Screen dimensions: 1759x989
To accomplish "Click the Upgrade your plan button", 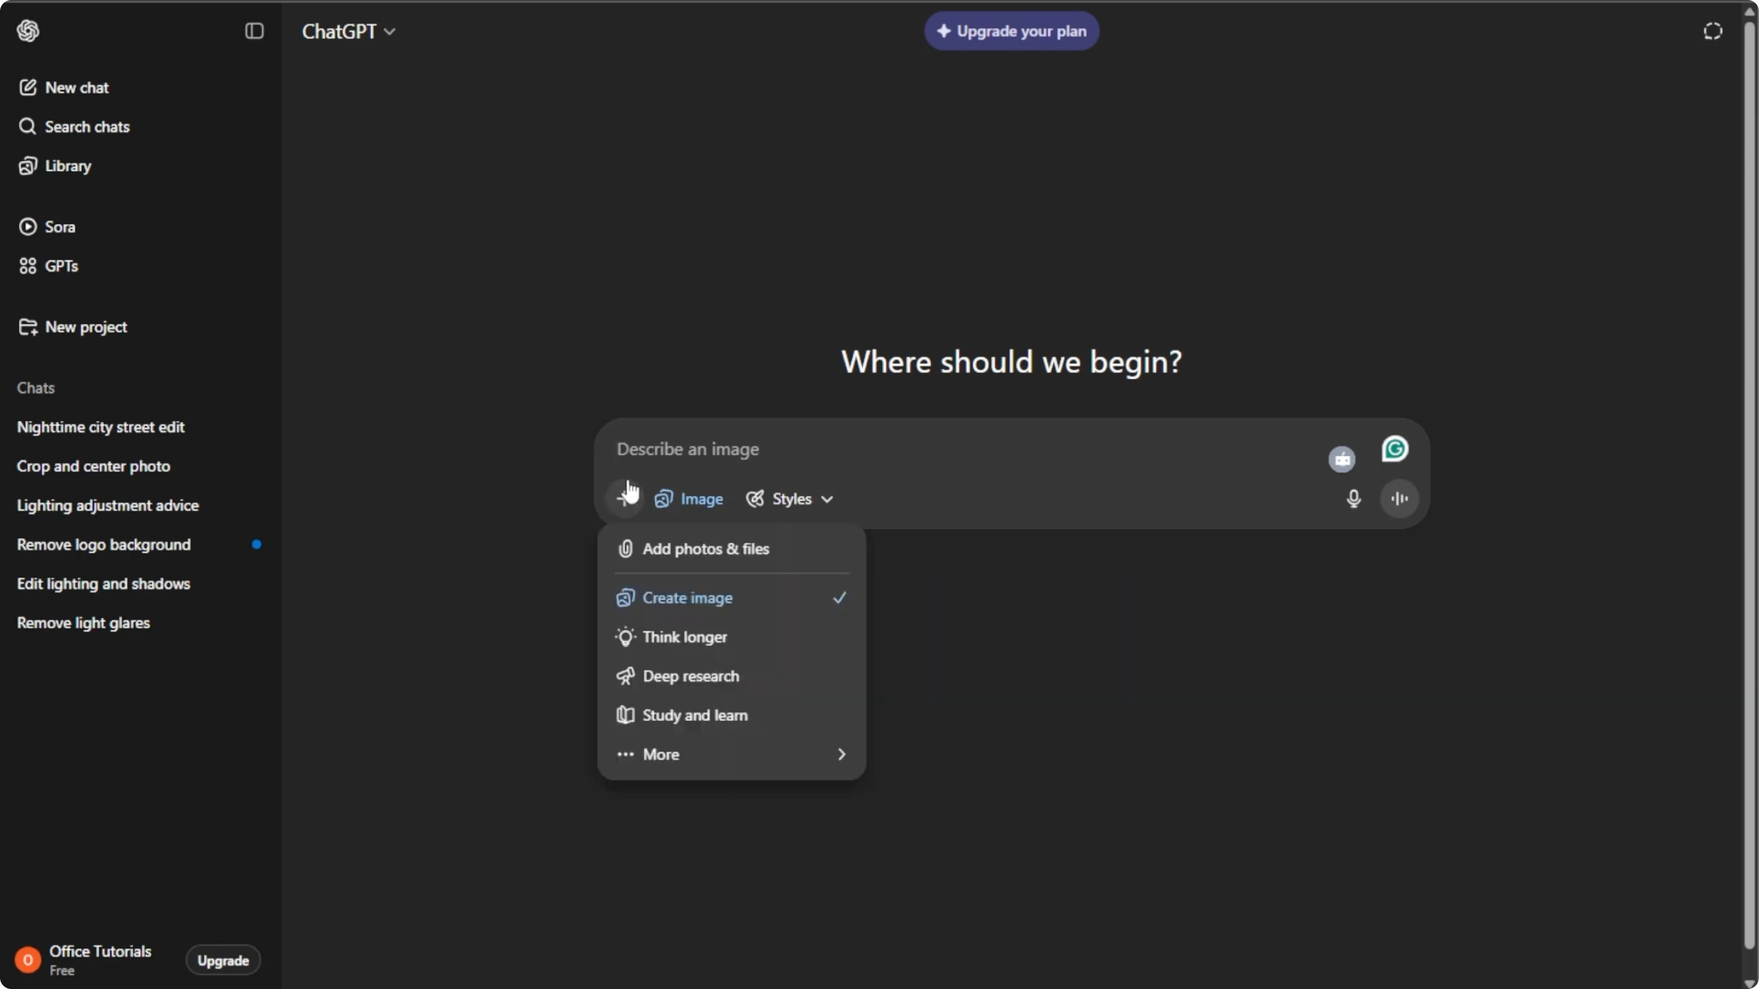I will (1011, 31).
